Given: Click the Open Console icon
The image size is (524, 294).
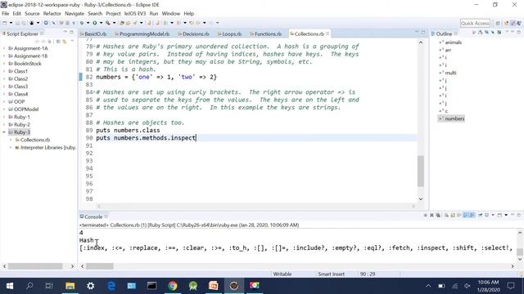Looking at the screenshot, I should pyautogui.click(x=499, y=216).
